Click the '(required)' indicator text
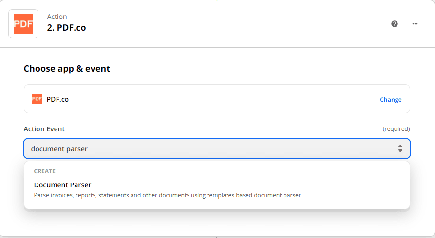435x238 pixels. point(396,129)
